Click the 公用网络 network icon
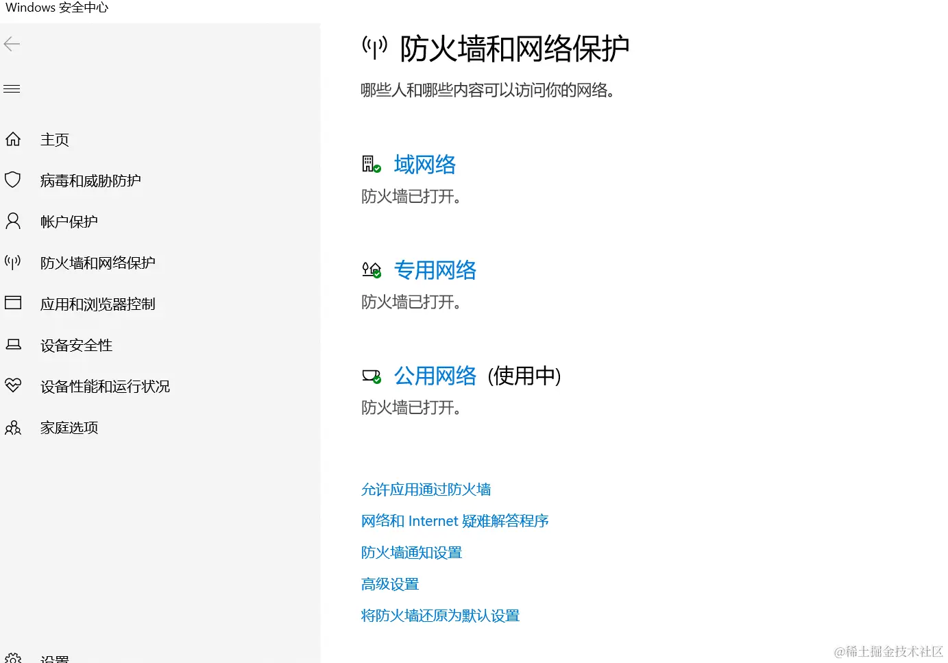The width and height of the screenshot is (948, 663). click(371, 375)
